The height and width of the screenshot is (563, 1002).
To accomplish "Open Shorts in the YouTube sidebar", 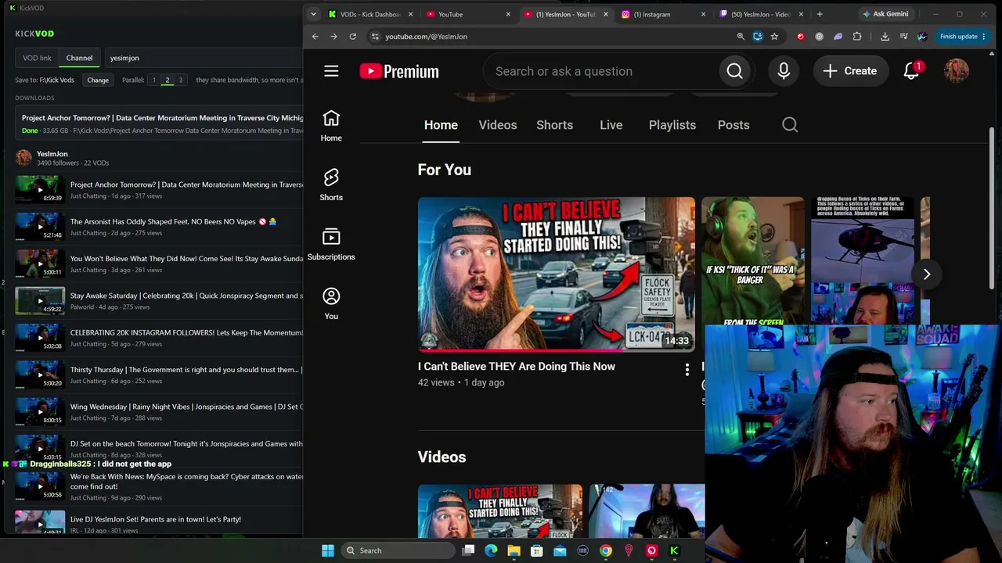I will click(331, 185).
